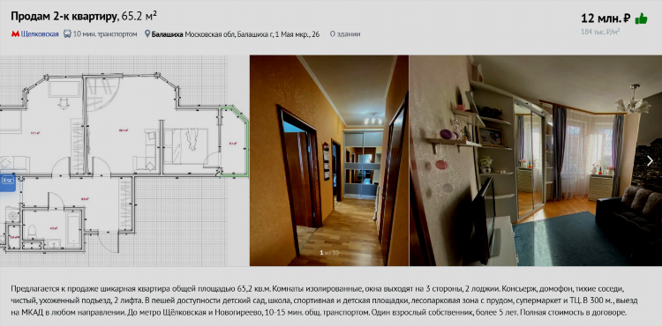The height and width of the screenshot is (326, 662).
Task: Show next photo with right chevron arrow
Action: click(651, 160)
